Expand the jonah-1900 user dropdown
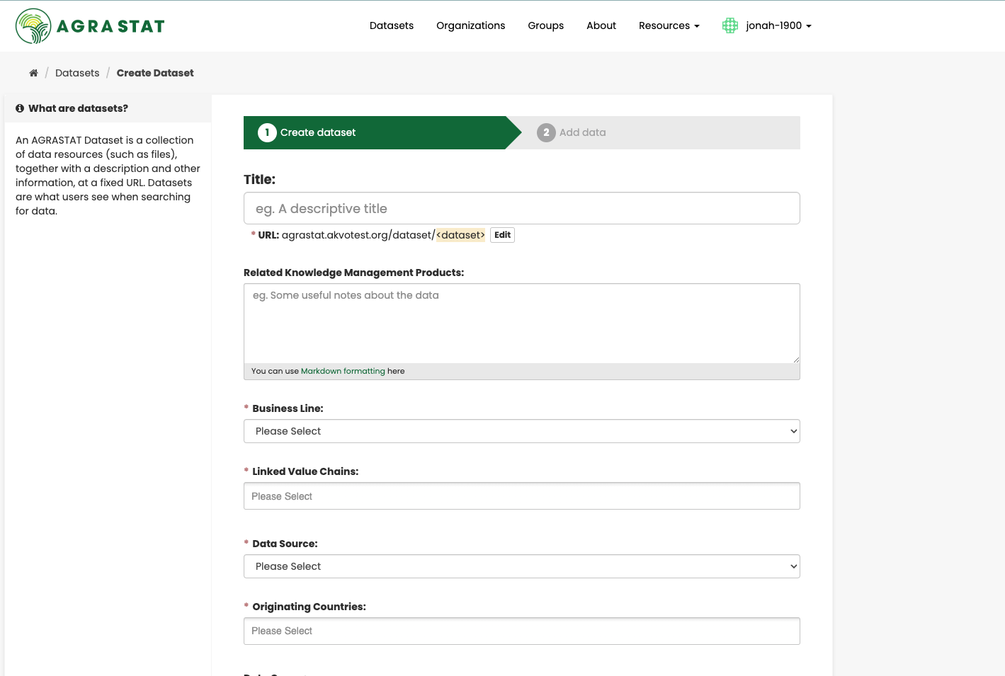 pyautogui.click(x=778, y=25)
